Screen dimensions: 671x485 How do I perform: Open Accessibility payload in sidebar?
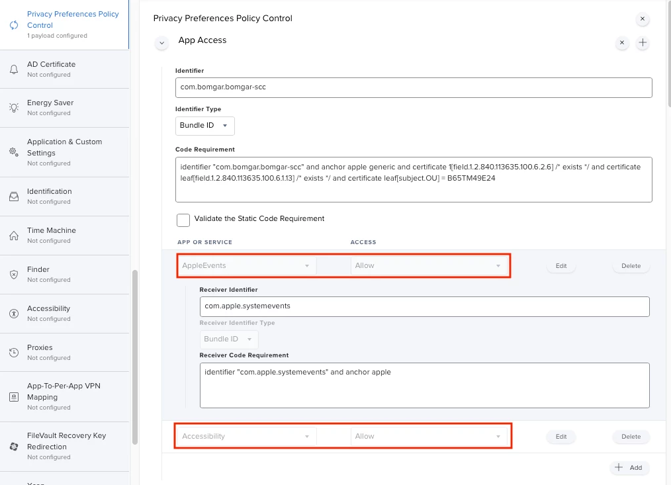tap(65, 314)
